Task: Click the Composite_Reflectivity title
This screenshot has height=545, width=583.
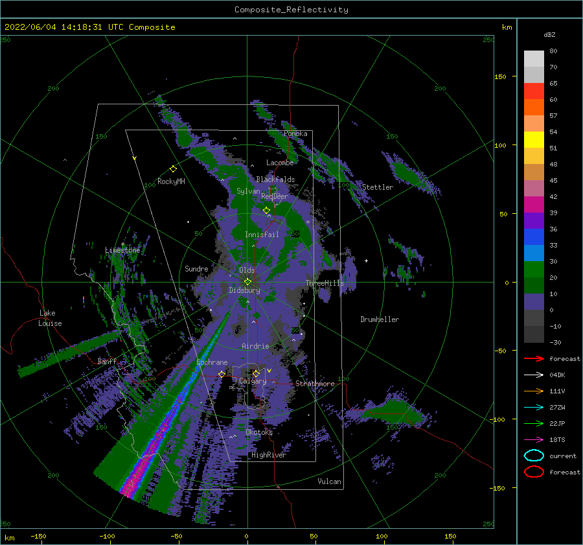Action: pos(291,10)
